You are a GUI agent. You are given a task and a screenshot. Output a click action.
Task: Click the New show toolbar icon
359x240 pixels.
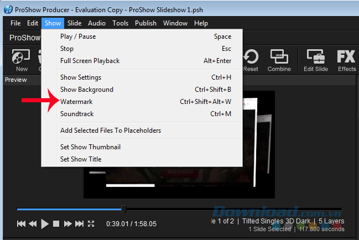pyautogui.click(x=21, y=60)
